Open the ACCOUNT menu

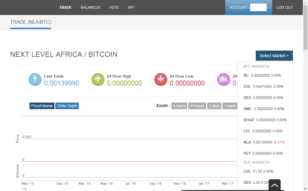pyautogui.click(x=249, y=8)
